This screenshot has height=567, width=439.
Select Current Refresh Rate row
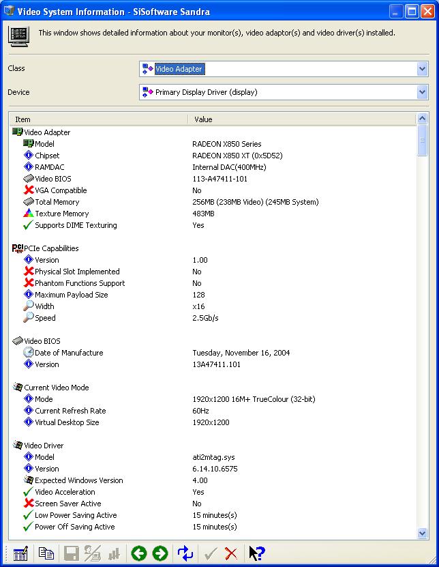(213, 411)
